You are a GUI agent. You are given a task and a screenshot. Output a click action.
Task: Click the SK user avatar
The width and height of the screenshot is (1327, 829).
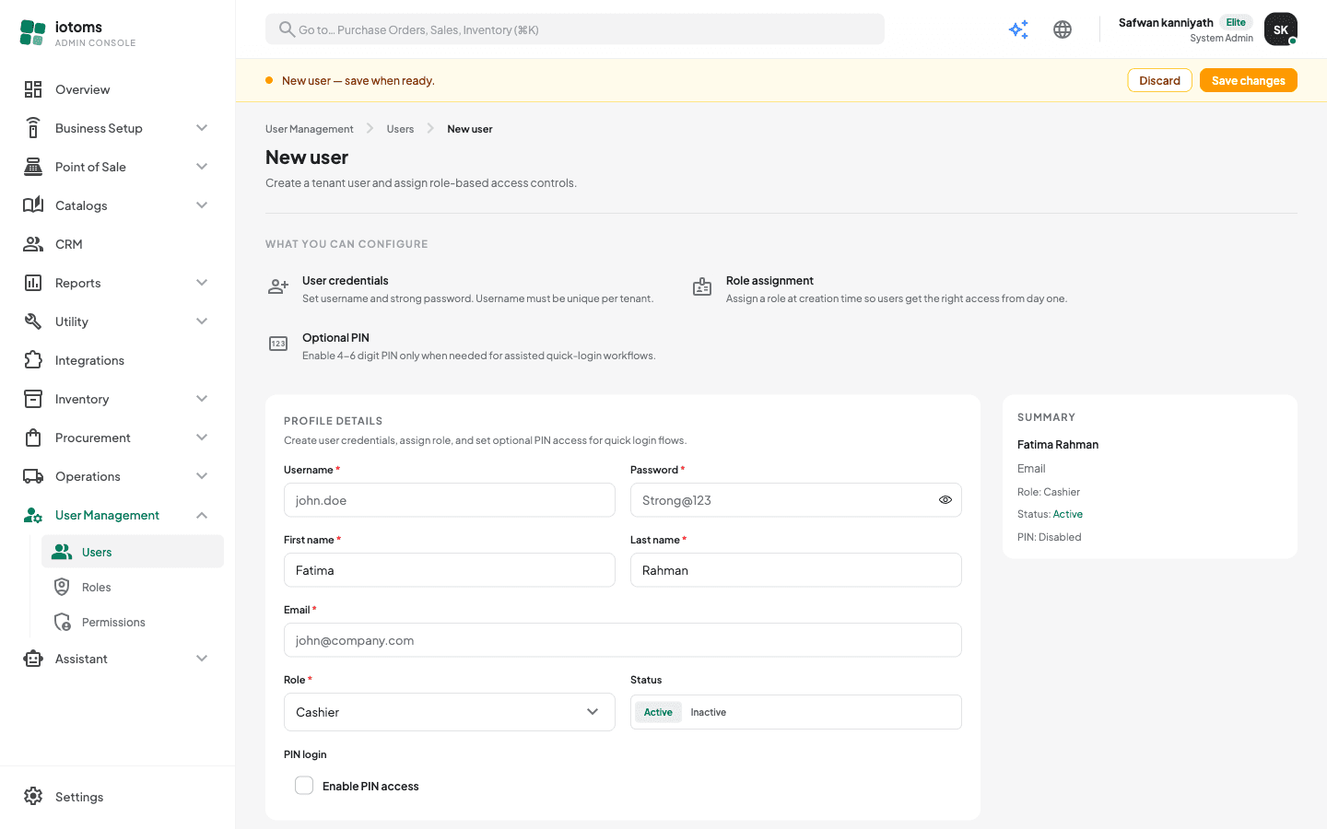click(x=1281, y=29)
